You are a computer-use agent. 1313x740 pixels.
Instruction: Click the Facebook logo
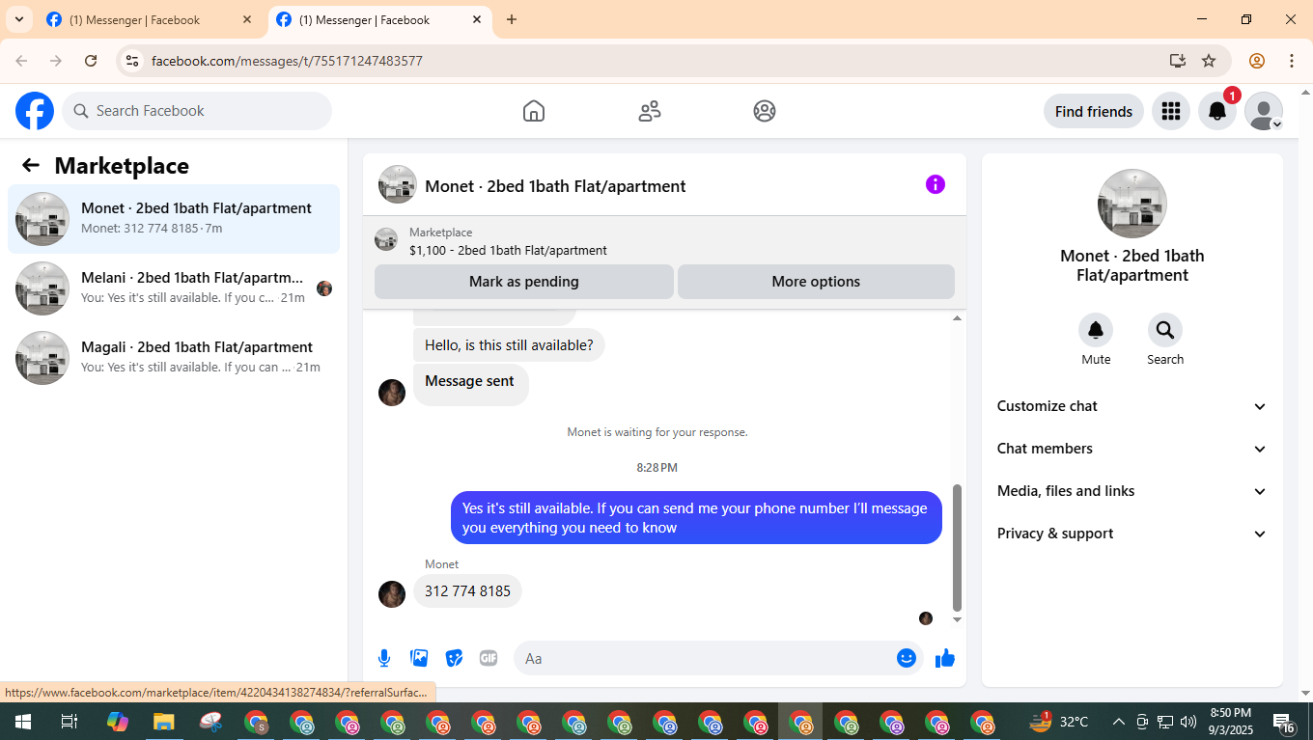(35, 111)
